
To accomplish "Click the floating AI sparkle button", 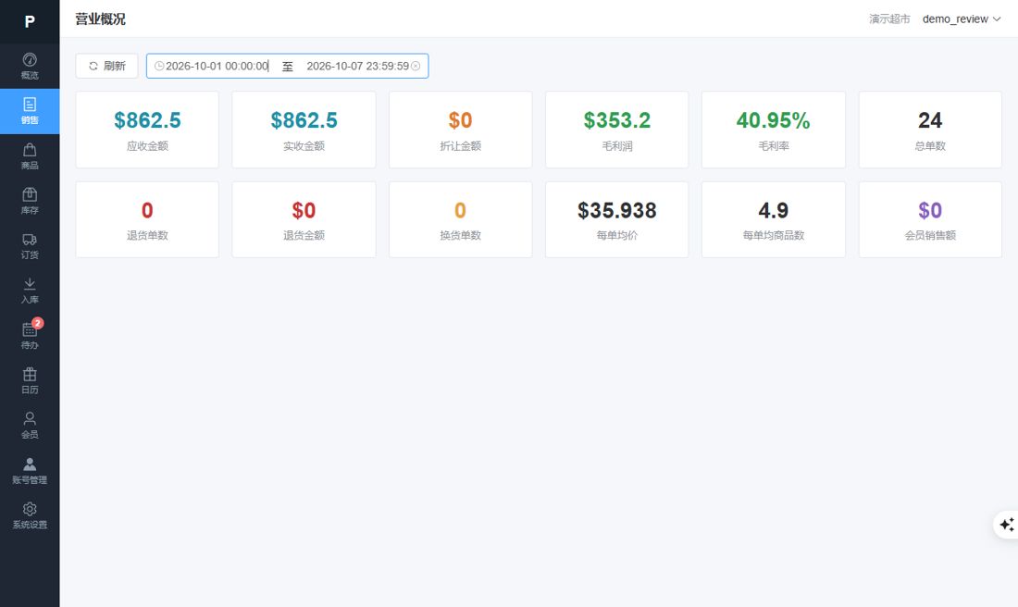I will (1006, 525).
